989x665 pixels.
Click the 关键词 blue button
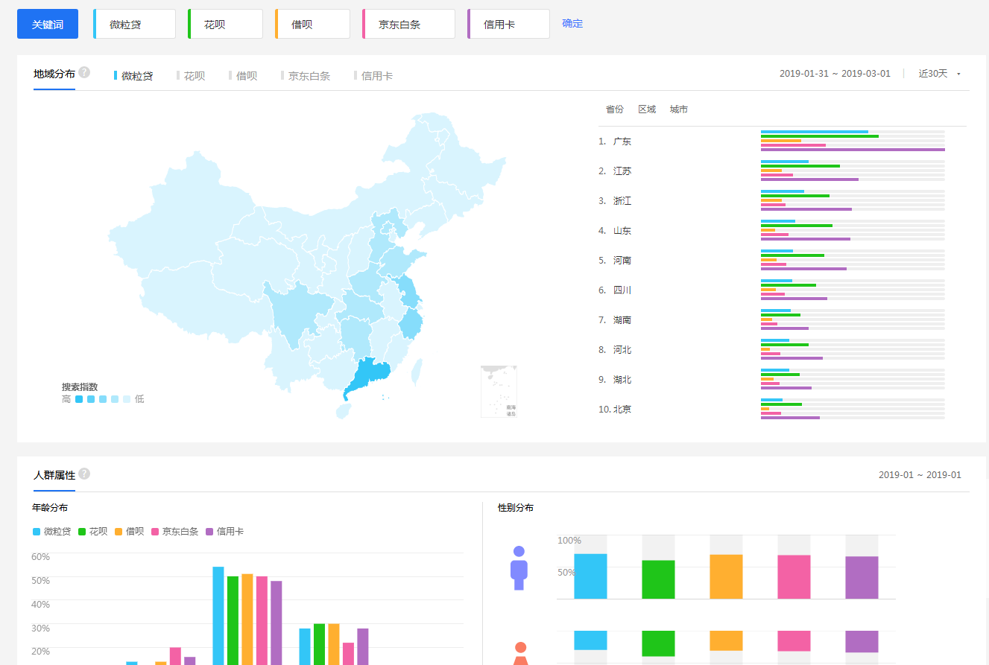(48, 24)
